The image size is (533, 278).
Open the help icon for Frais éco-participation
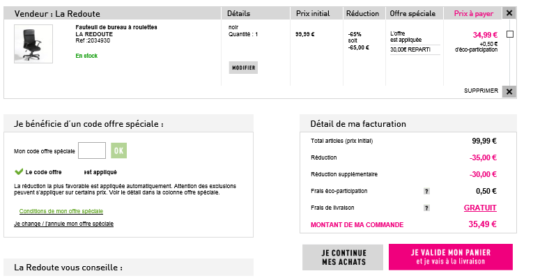[x=426, y=192]
